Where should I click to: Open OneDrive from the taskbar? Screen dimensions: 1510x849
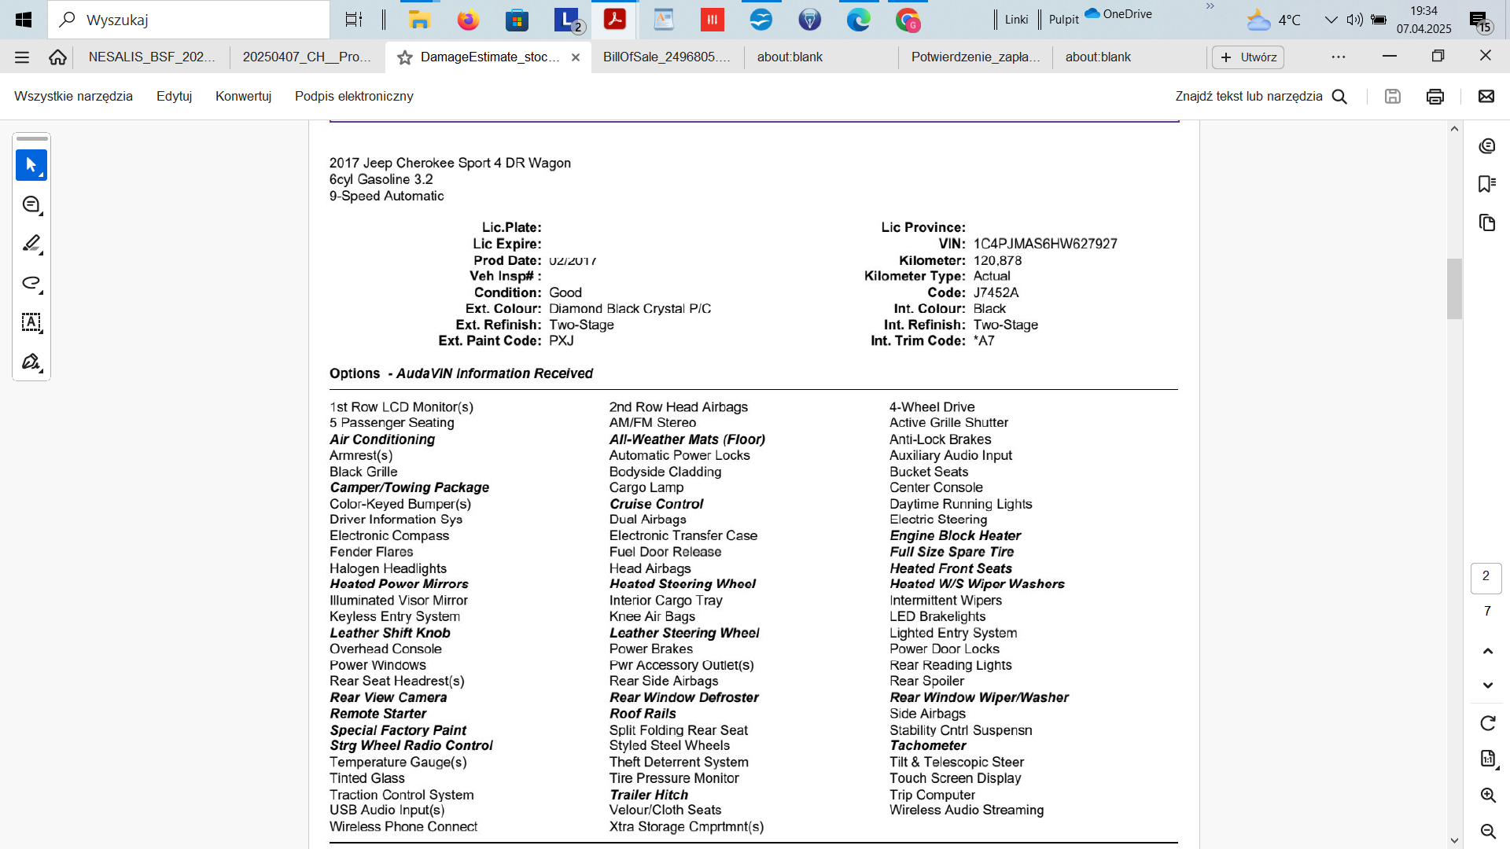(1118, 13)
